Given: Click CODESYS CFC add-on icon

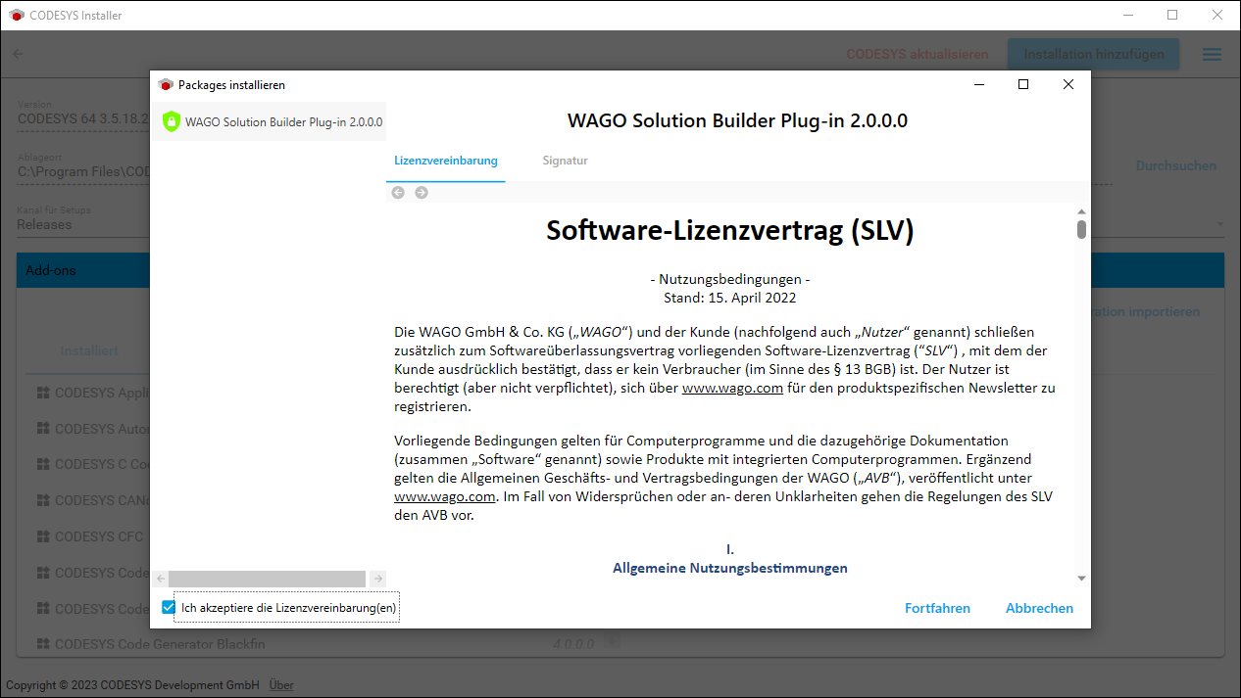Looking at the screenshot, I should tap(43, 536).
